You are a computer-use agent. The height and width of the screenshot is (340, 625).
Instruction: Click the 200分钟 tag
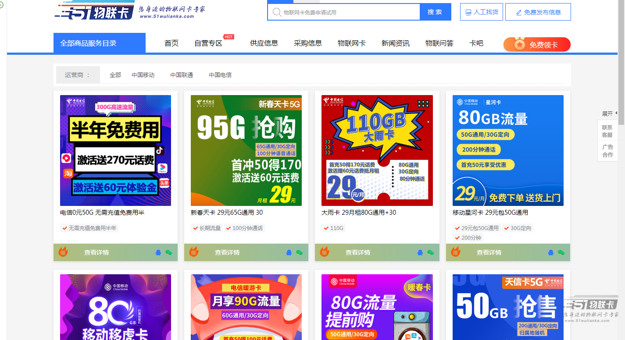[x=468, y=237]
